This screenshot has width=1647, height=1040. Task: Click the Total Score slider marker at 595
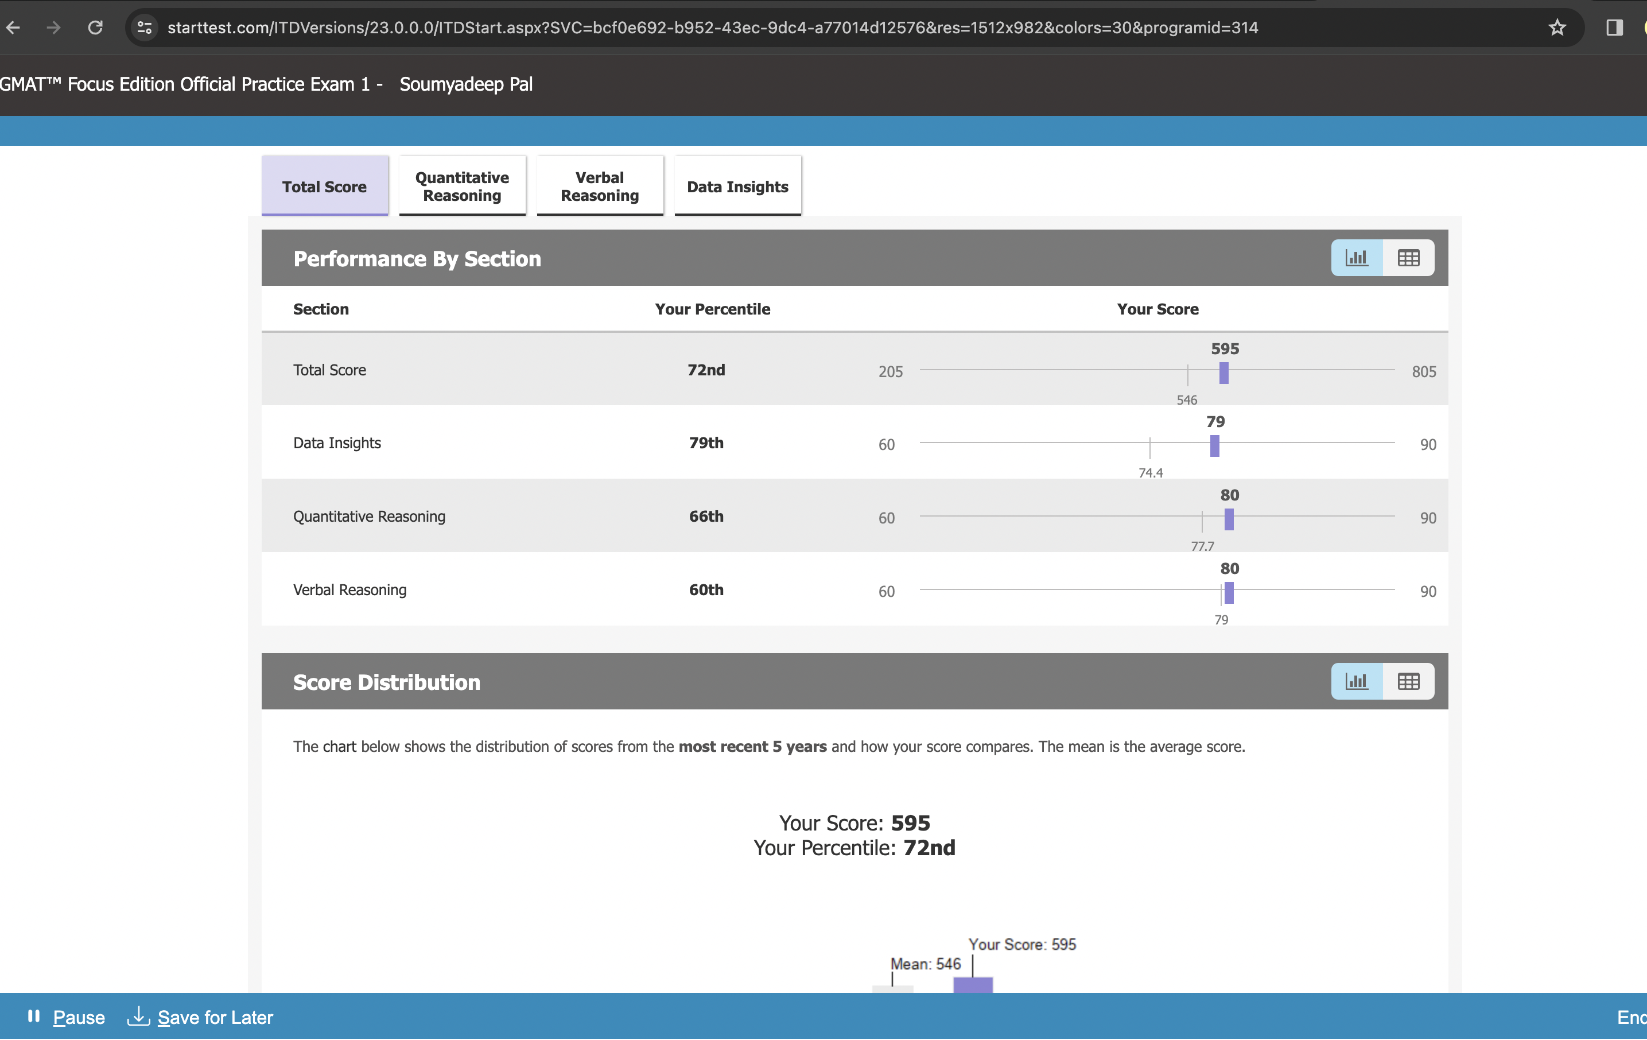tap(1223, 374)
